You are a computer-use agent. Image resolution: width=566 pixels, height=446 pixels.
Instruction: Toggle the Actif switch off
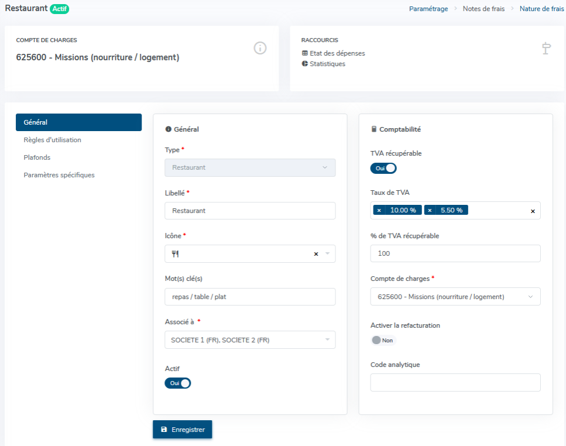(x=178, y=383)
